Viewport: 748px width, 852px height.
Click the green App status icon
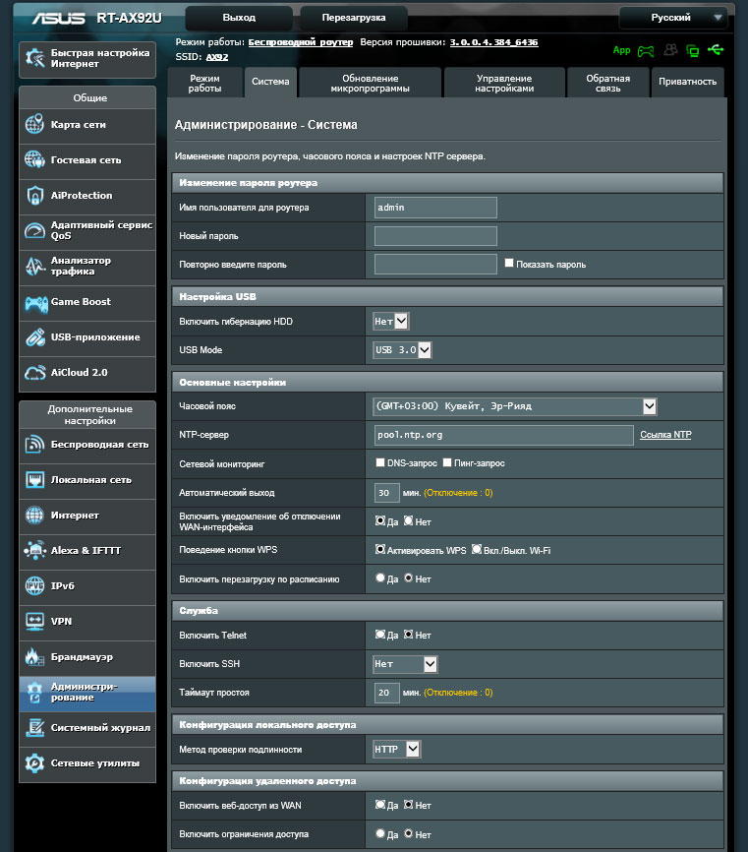click(x=621, y=50)
